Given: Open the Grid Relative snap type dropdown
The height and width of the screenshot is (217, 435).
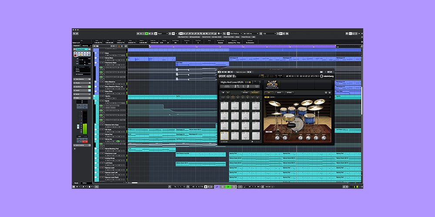Looking at the screenshot, I should point(236,33).
